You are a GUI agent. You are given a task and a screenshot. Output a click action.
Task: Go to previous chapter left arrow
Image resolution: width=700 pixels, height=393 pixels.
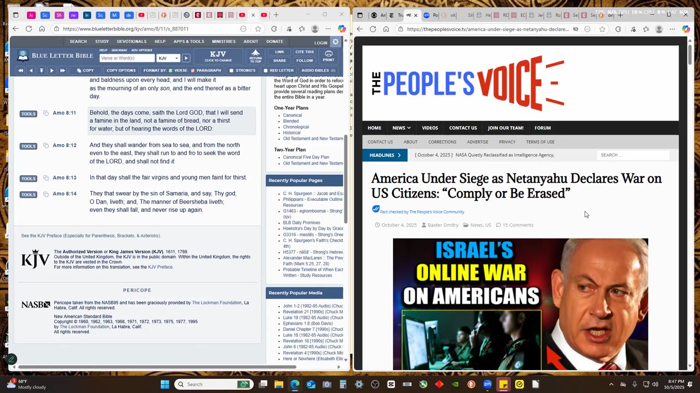[x=31, y=70]
